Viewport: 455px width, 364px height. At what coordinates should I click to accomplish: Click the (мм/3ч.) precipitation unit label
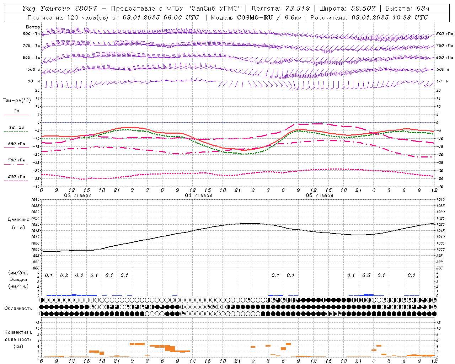tap(18, 273)
